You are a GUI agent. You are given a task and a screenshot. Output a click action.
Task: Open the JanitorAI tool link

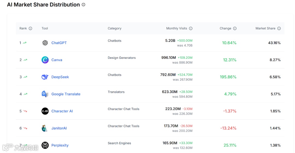point(59,128)
